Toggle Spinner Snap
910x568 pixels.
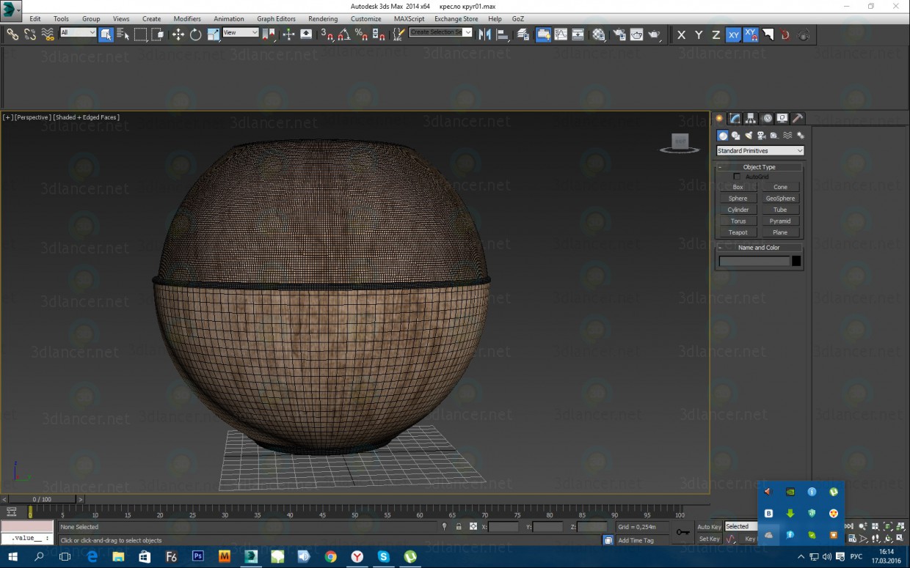[379, 34]
